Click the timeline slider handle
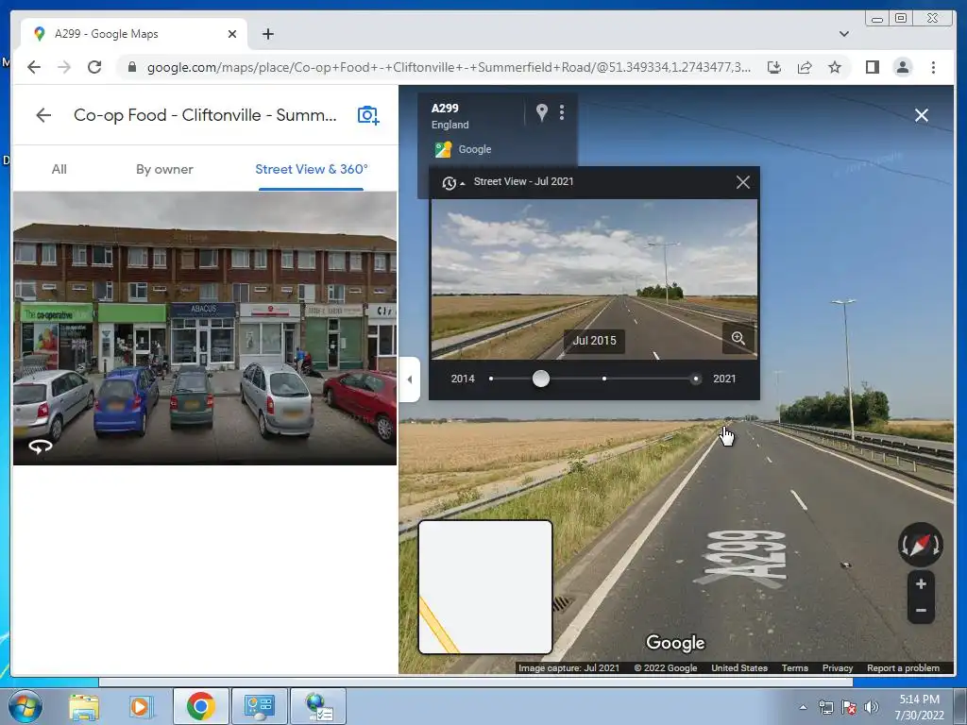 (541, 379)
